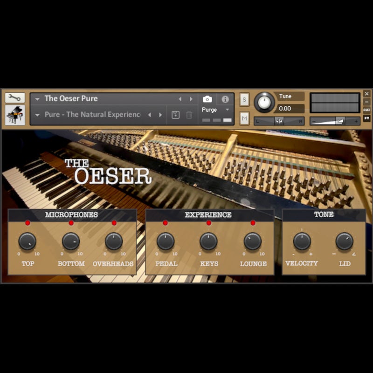Image resolution: width=373 pixels, height=373 pixels.
Task: Select the previous snapshot arrow
Action: 149,115
